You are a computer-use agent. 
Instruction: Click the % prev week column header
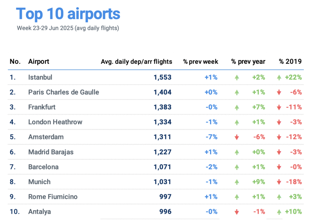[x=200, y=61]
